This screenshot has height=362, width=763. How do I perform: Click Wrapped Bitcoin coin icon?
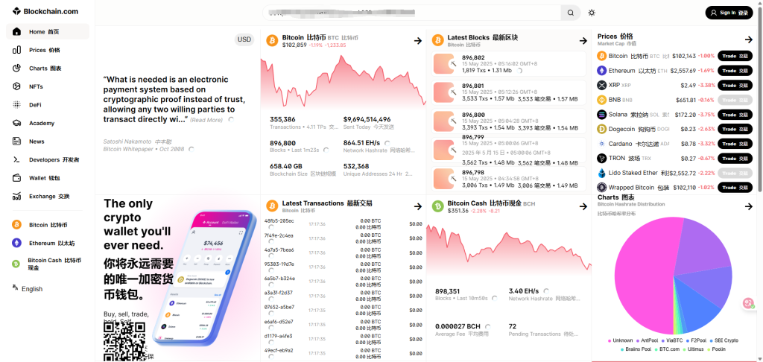pos(601,187)
